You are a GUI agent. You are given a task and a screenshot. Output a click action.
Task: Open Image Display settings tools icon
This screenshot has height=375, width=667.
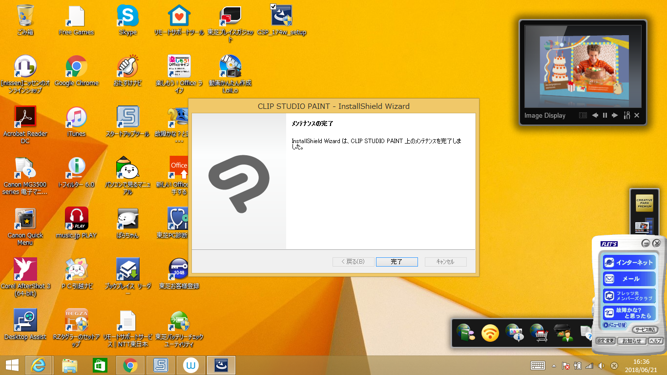[x=627, y=116]
